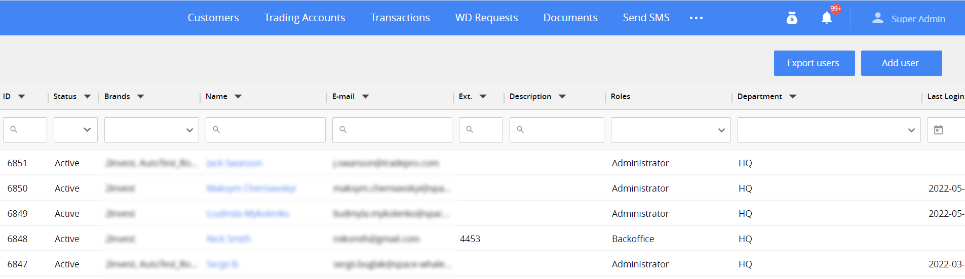The image size is (965, 279).
Task: Open the Send SMS menu item
Action: click(x=646, y=18)
